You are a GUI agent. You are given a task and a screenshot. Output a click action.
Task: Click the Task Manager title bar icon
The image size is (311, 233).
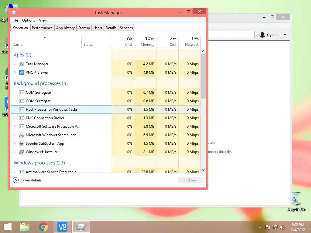click(x=13, y=13)
